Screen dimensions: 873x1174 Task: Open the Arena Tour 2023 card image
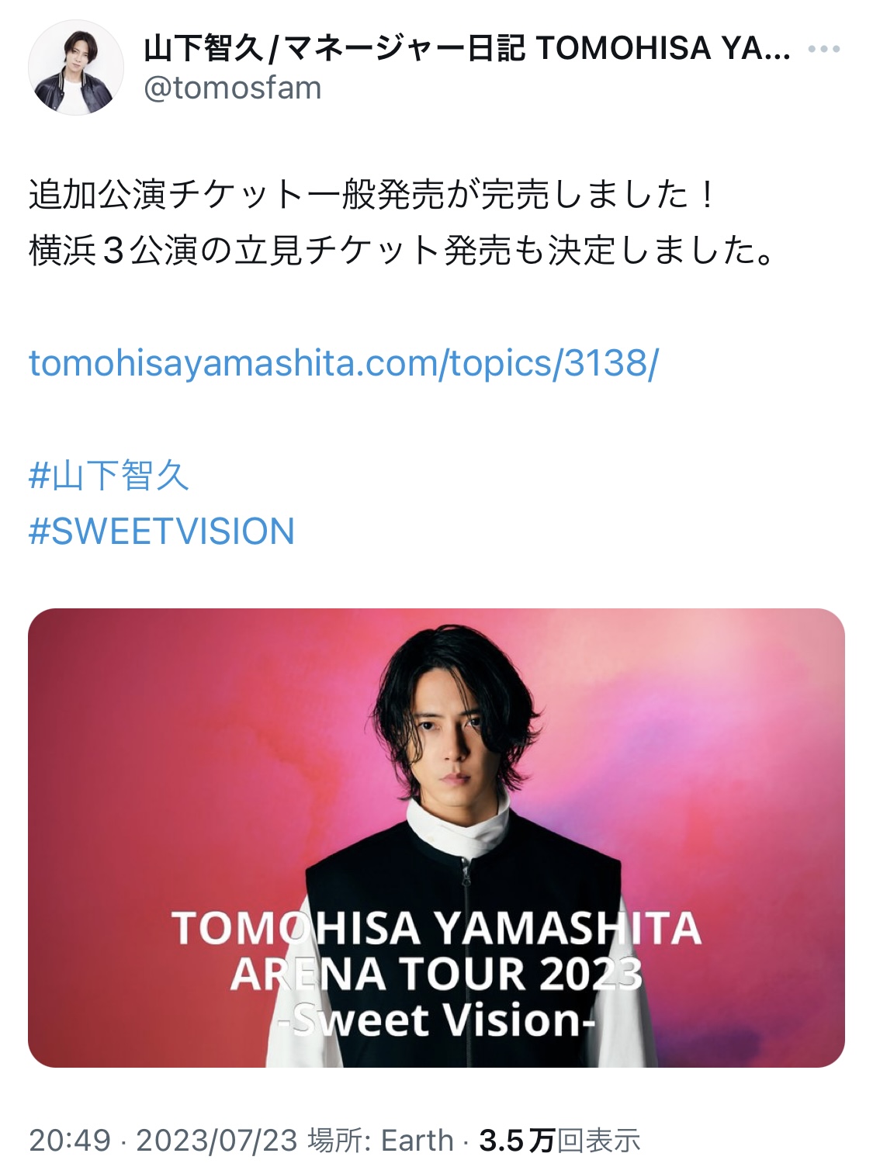tap(436, 837)
